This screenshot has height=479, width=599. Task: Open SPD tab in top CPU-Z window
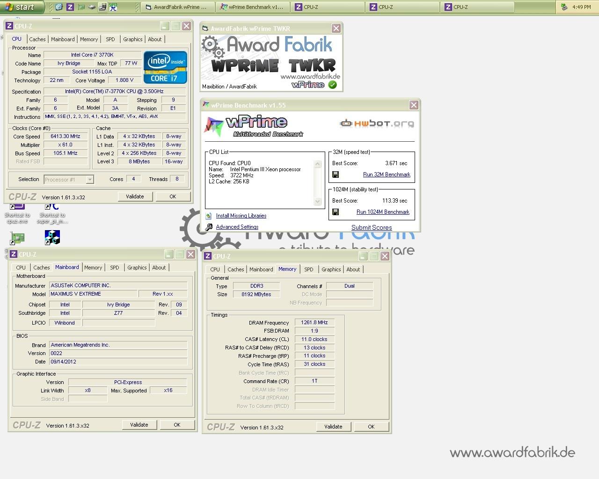pyautogui.click(x=110, y=39)
